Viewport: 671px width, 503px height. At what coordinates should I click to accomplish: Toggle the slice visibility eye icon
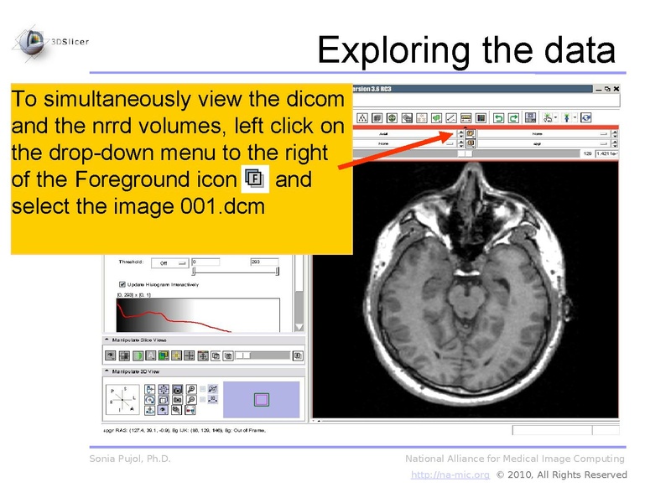point(109,355)
